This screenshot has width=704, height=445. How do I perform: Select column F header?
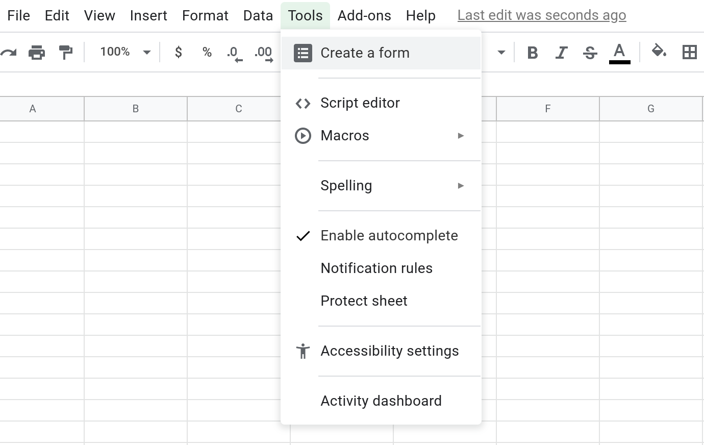click(547, 109)
